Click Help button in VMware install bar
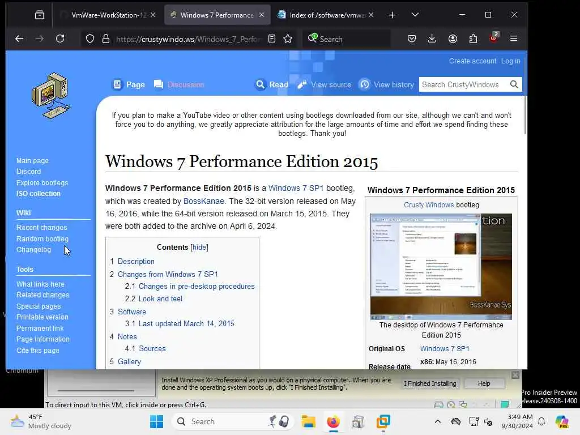 pos(484,383)
